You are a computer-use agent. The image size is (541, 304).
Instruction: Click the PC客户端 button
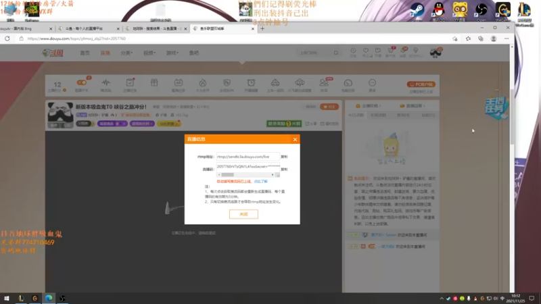coord(421,84)
